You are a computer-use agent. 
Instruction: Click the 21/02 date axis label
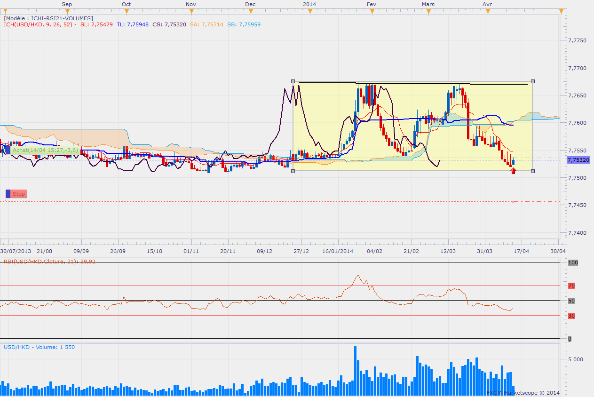coord(412,251)
